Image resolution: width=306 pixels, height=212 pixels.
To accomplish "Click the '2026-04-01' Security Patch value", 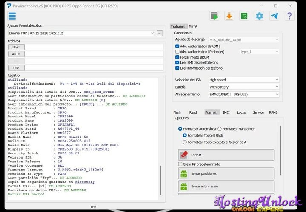I will [69, 153].
